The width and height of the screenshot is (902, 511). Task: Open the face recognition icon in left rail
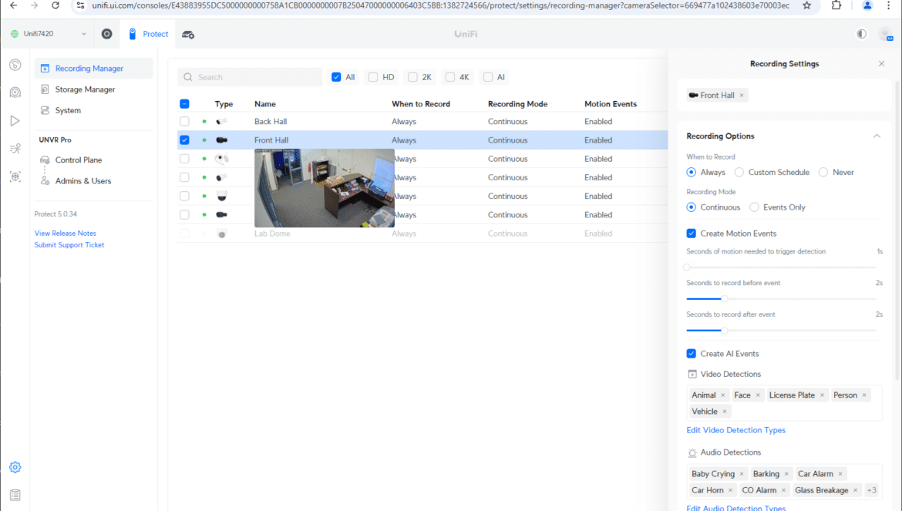coord(15,176)
